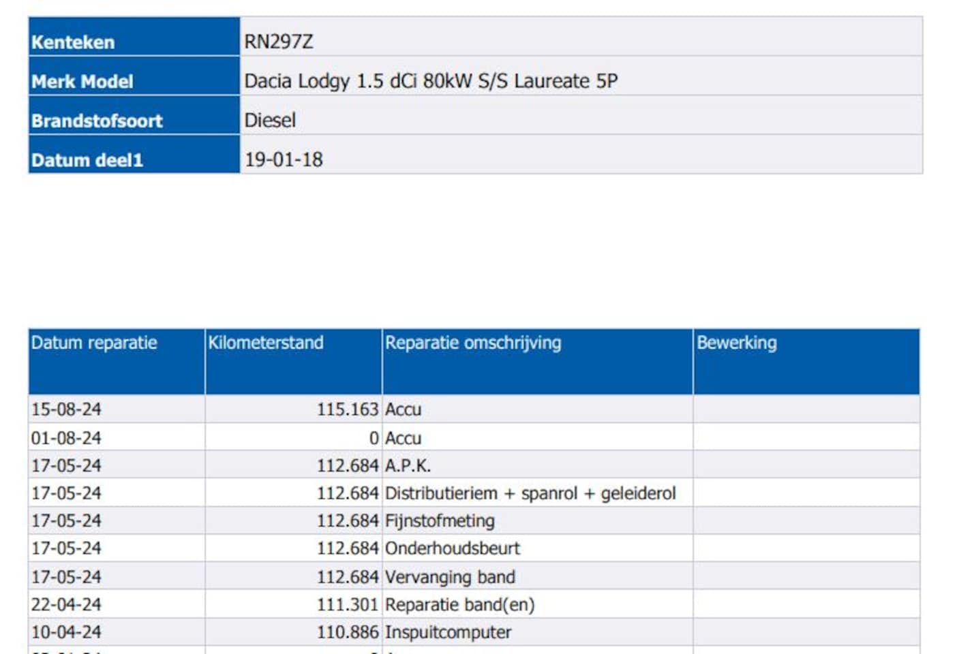
Task: Select the Fijnstofmeting description cell
Action: (537, 520)
